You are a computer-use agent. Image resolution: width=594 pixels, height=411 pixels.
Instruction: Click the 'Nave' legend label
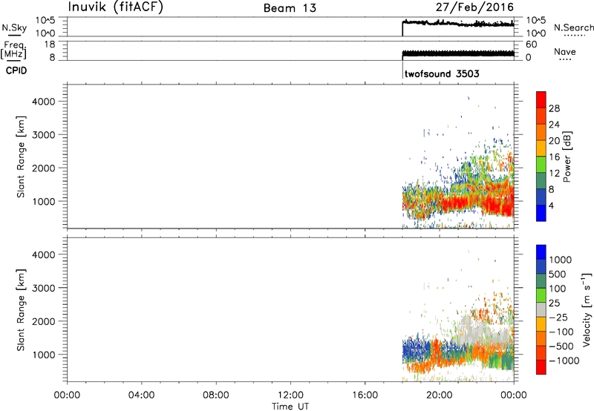click(x=565, y=51)
